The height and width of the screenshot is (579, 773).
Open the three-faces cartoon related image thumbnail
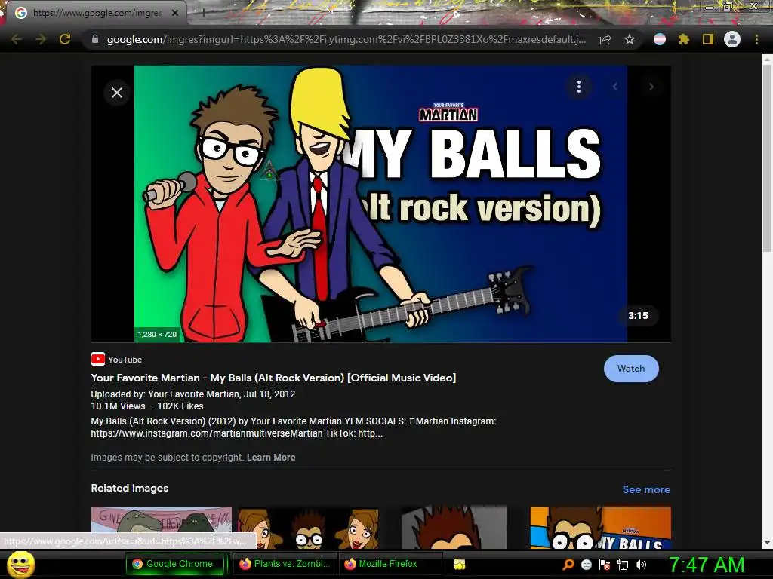[308, 527]
